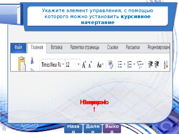Switch to the Разметка страницы tab

85,47
